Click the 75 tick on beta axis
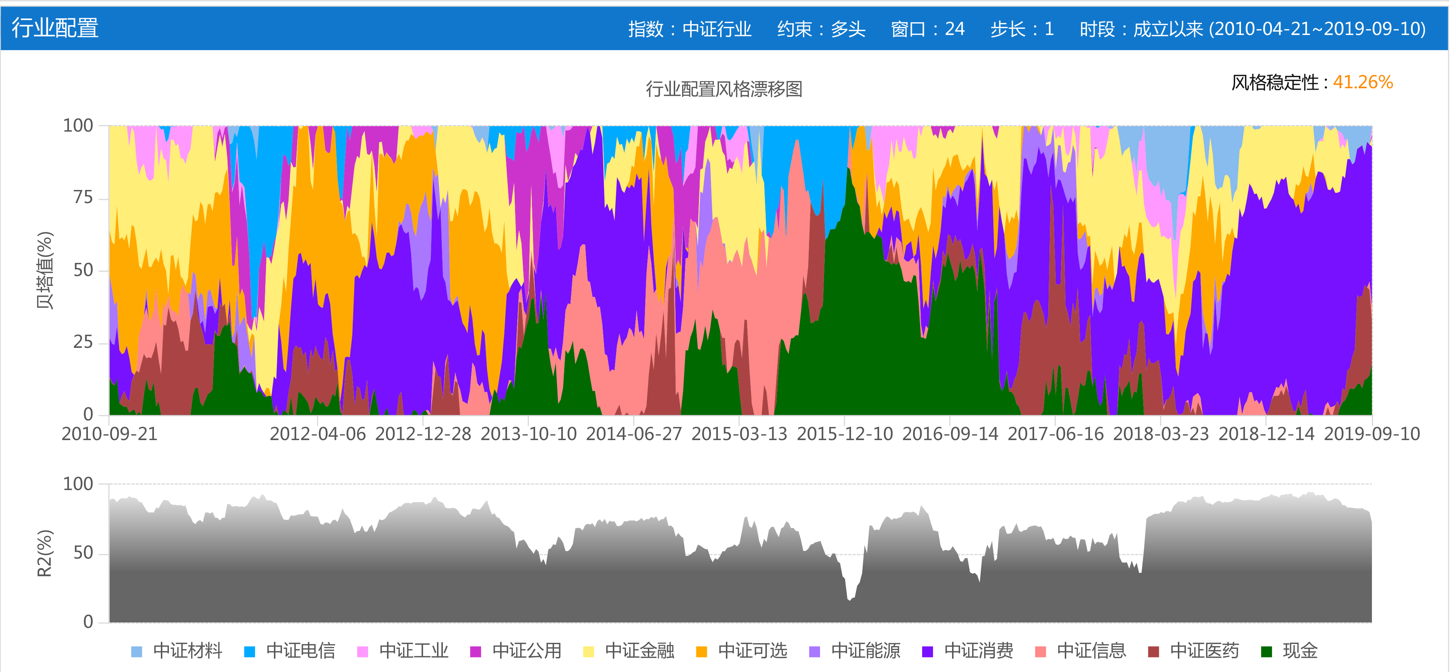Image resolution: width=1454 pixels, height=672 pixels. pos(83,198)
